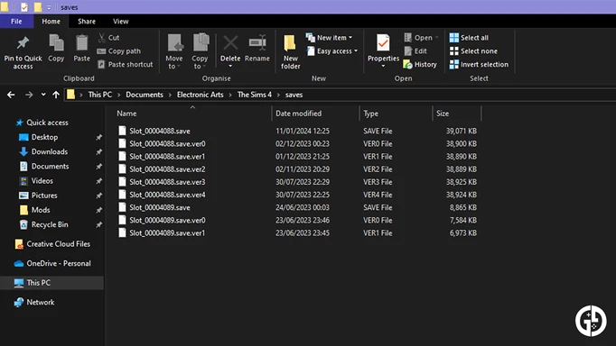Click Select all
The image size is (616, 346).
tap(469, 38)
